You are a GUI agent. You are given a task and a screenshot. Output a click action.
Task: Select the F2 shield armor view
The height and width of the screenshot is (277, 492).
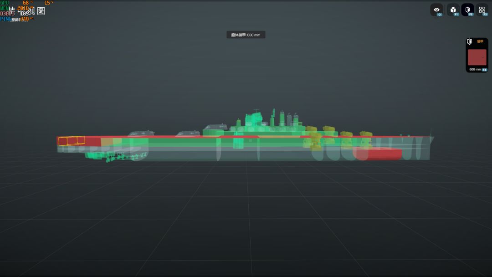(467, 10)
